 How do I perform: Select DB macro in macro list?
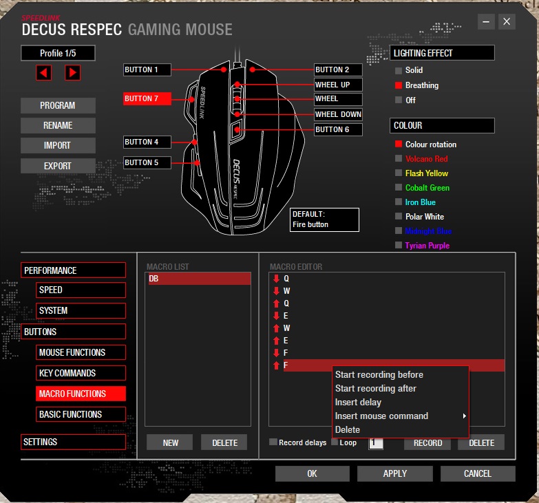click(x=198, y=279)
